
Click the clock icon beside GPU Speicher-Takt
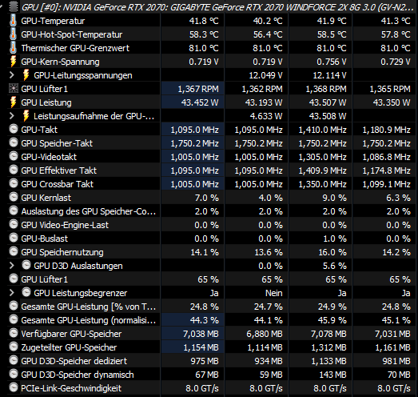click(x=14, y=142)
